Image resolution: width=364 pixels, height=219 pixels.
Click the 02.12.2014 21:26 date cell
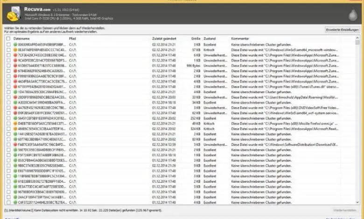[164, 166]
